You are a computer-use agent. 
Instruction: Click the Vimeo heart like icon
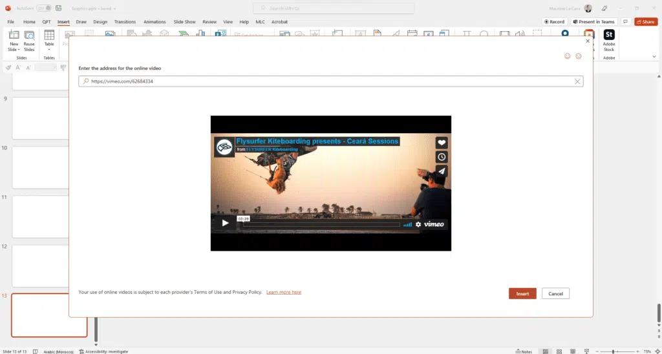[x=442, y=143]
